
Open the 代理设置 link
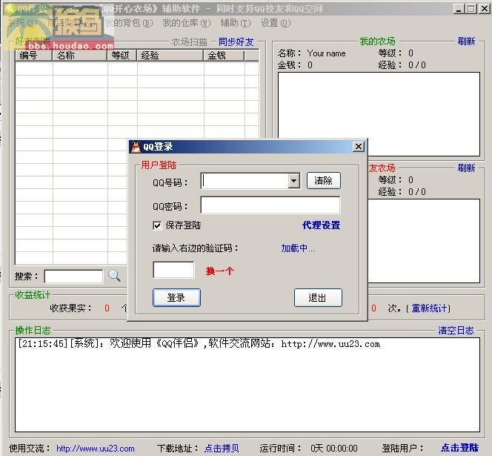tap(322, 225)
